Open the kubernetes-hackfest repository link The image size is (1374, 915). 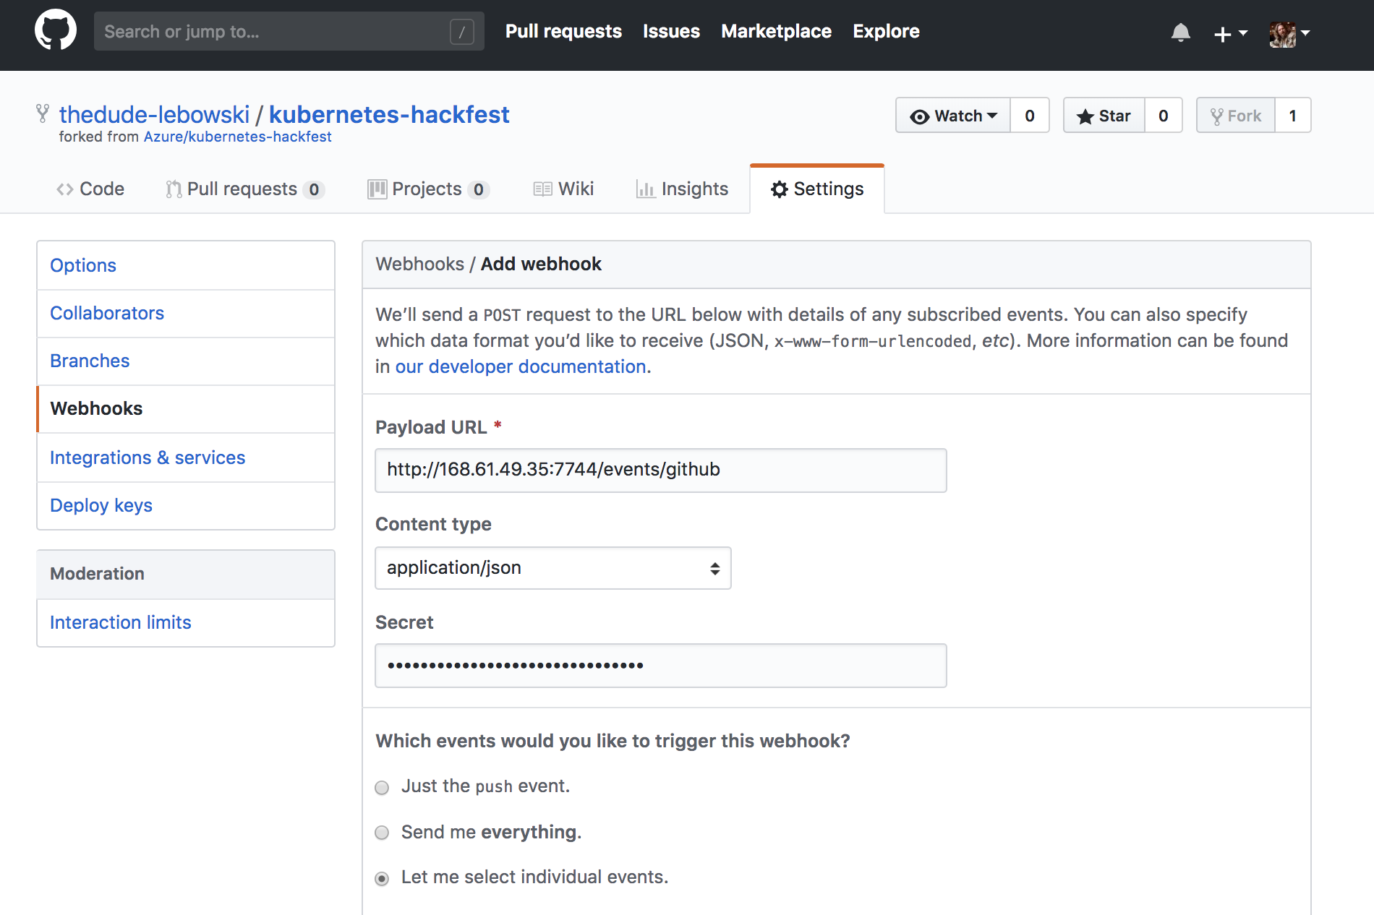pyautogui.click(x=389, y=114)
